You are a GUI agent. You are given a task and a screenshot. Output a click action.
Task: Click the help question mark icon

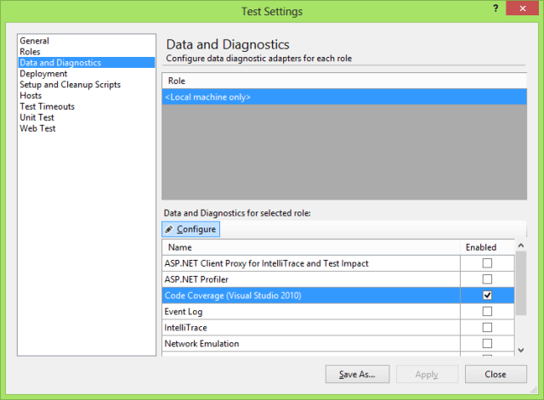[x=495, y=9]
